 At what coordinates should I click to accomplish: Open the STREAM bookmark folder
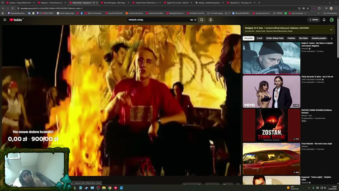[278, 13]
